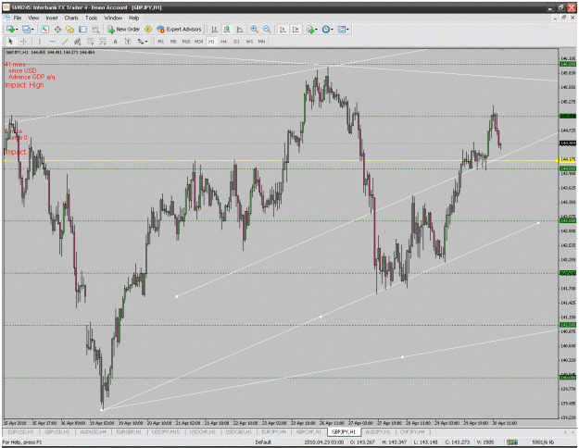Switch to the AUDJPY,H1 chart tab

tap(378, 431)
